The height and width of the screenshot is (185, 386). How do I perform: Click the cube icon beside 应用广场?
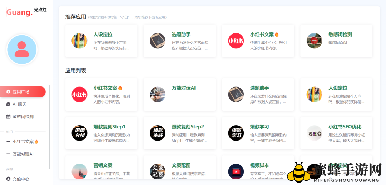[8, 92]
